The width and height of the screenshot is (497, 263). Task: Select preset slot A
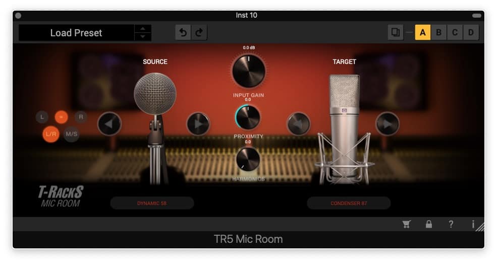point(422,32)
